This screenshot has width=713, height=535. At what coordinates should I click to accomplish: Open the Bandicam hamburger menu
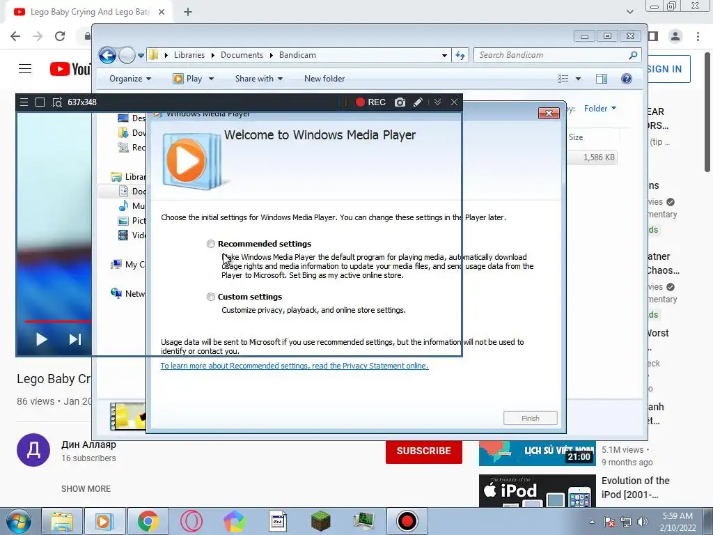(24, 102)
